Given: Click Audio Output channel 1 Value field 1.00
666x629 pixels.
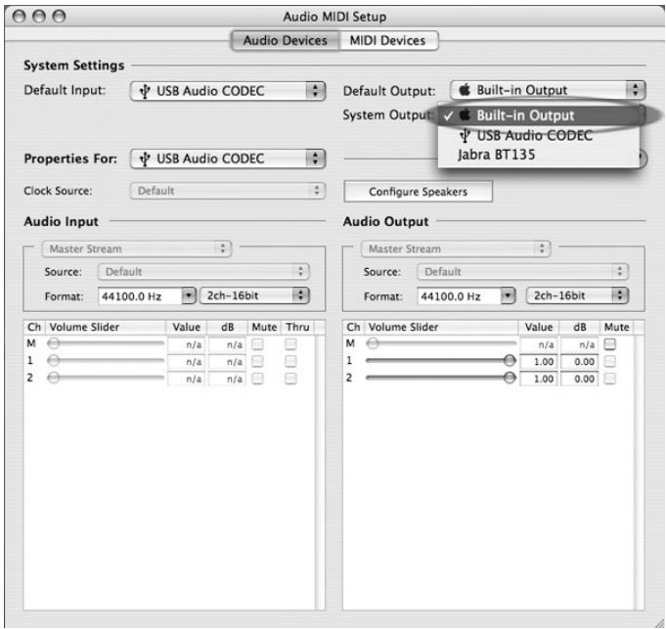Looking at the screenshot, I should tap(539, 362).
